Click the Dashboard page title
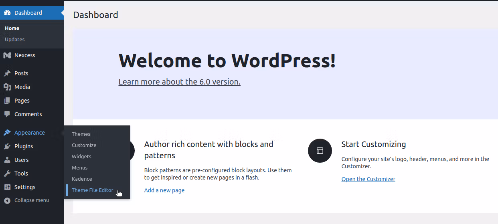Screen dimensions: 498x224 96,15
